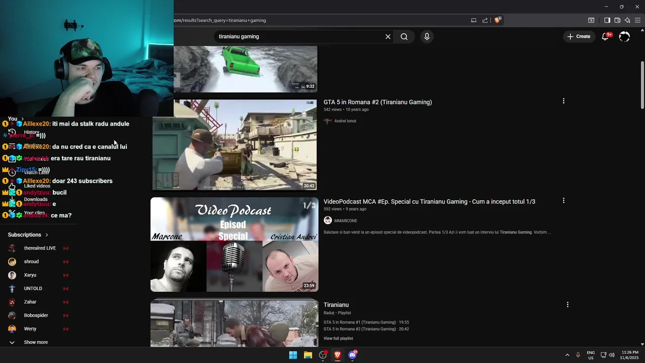Open the YouTube notifications bell
Image resolution: width=645 pixels, height=363 pixels.
click(606, 36)
